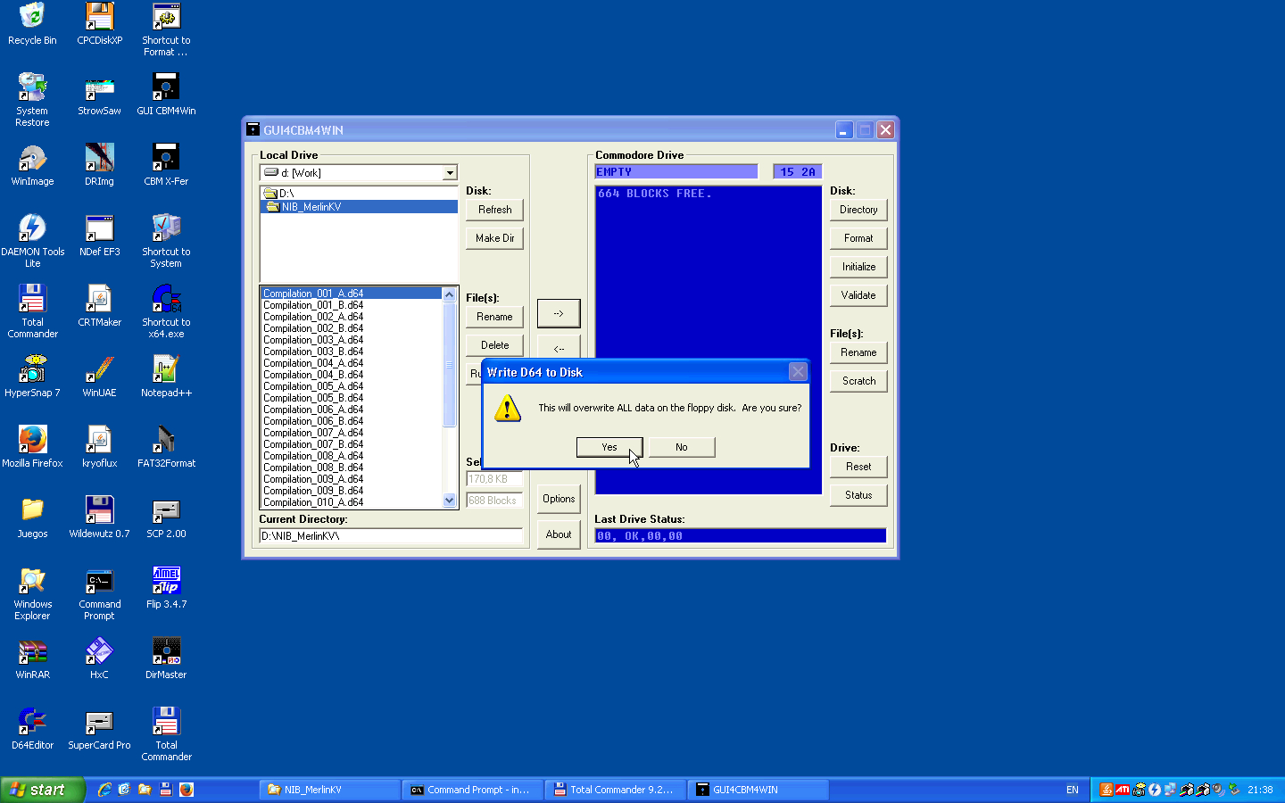Click Commodore Directory button
Image resolution: width=1285 pixels, height=803 pixels.
pyautogui.click(x=858, y=210)
